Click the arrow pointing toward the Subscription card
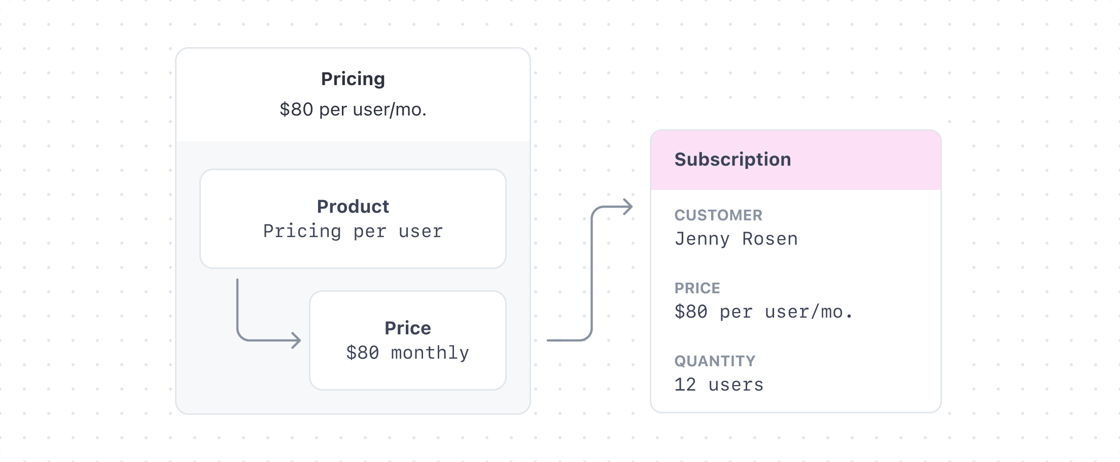 pos(591,274)
